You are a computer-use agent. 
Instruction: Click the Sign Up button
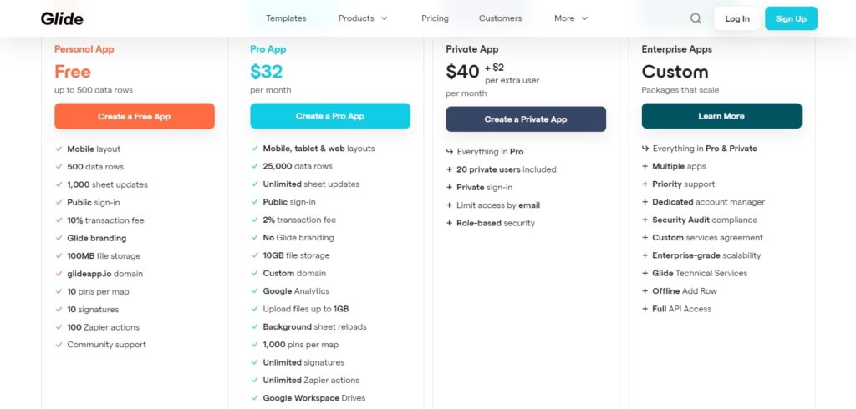791,18
